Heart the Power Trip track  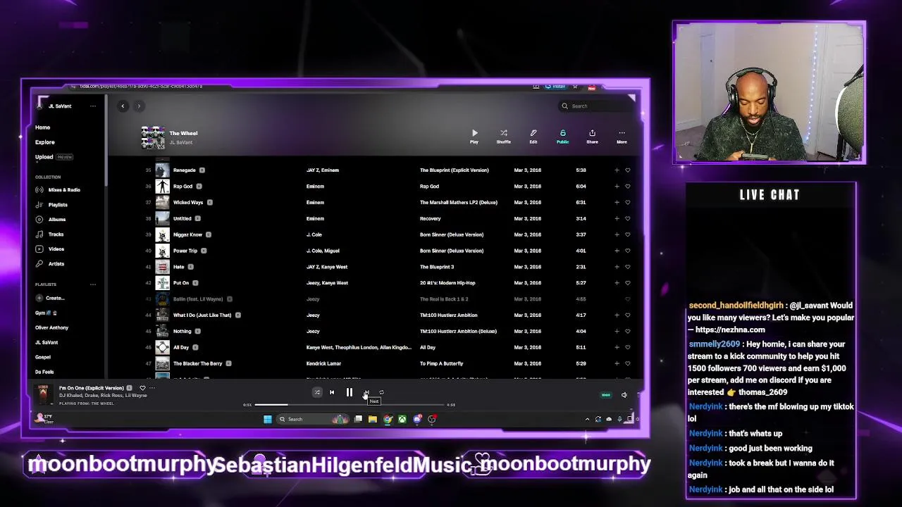627,251
